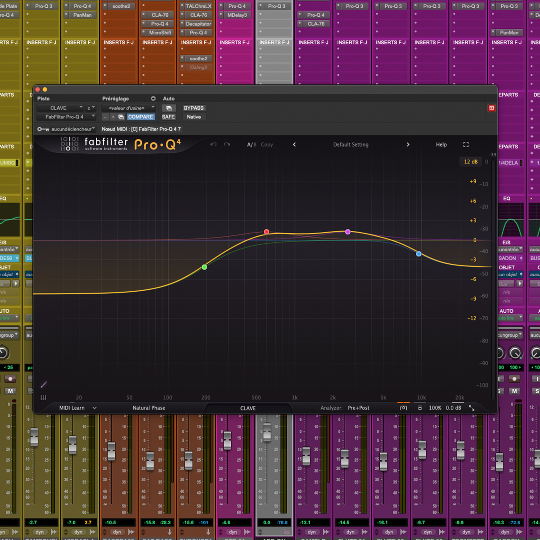Open the 12 dB display range menu
The width and height of the screenshot is (540, 540).
click(471, 162)
